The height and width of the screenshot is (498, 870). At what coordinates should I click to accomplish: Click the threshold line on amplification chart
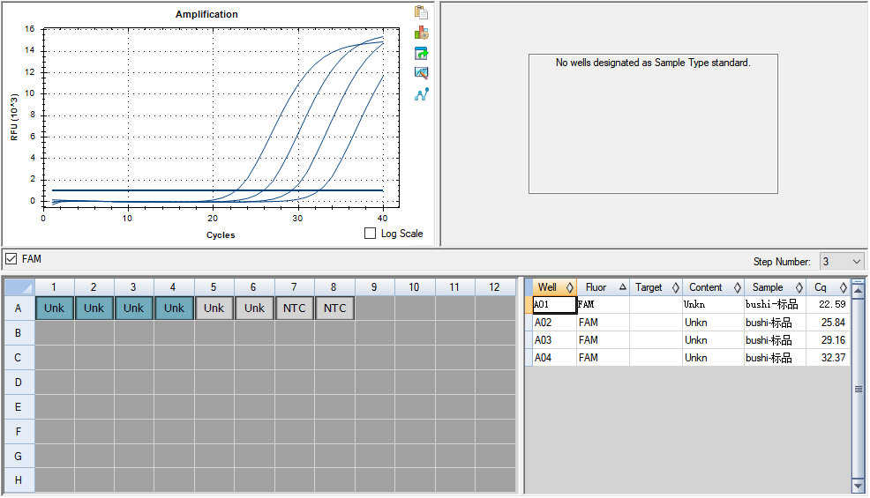(x=217, y=190)
